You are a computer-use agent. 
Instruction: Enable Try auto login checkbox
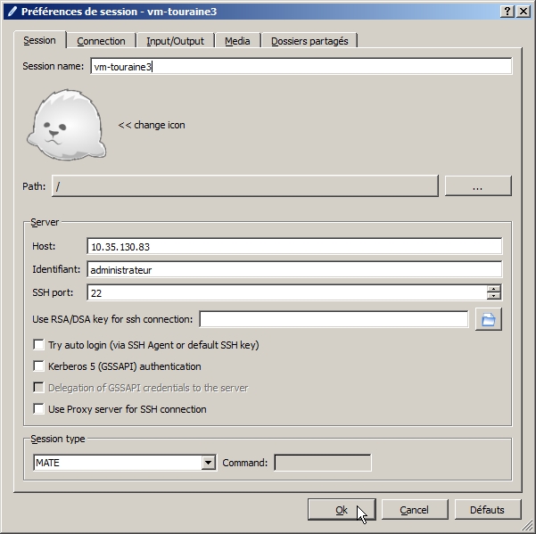[38, 345]
